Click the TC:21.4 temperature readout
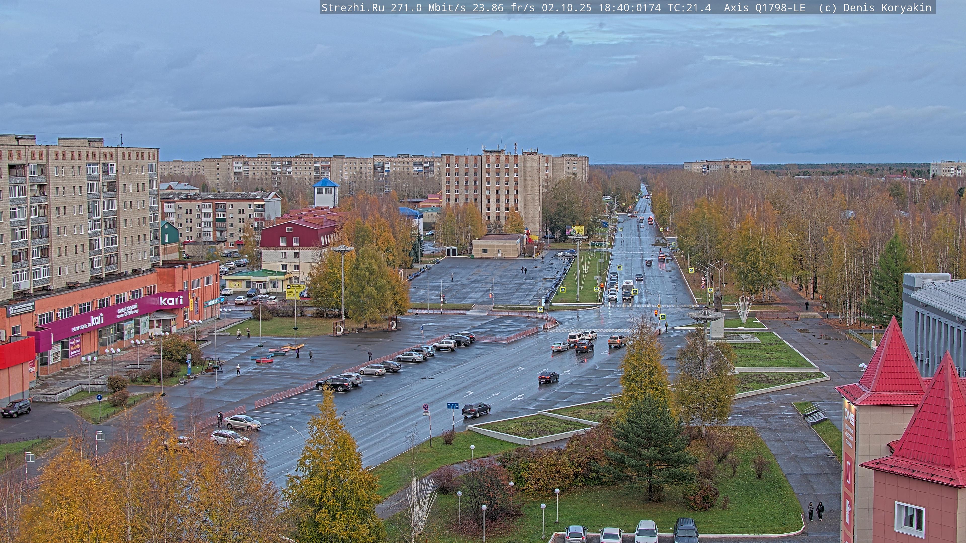Screen dimensions: 966x543 point(689,8)
